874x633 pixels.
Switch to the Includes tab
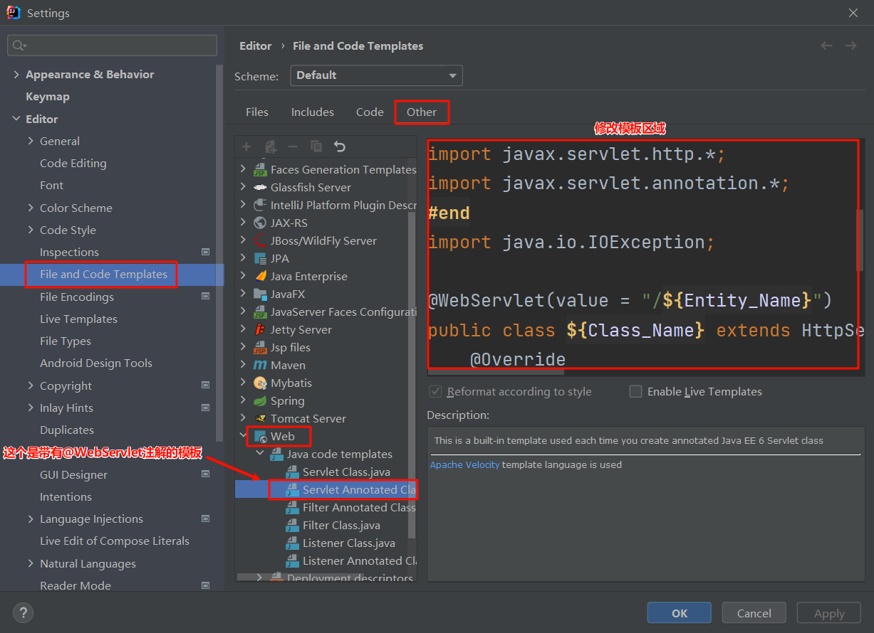[312, 112]
